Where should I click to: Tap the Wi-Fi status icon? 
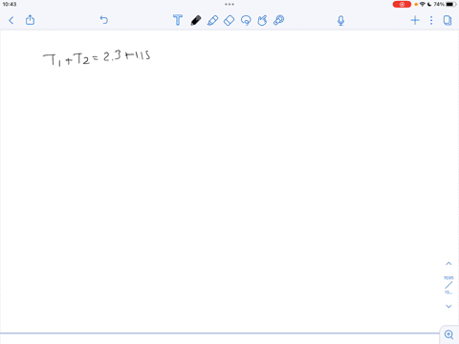423,4
